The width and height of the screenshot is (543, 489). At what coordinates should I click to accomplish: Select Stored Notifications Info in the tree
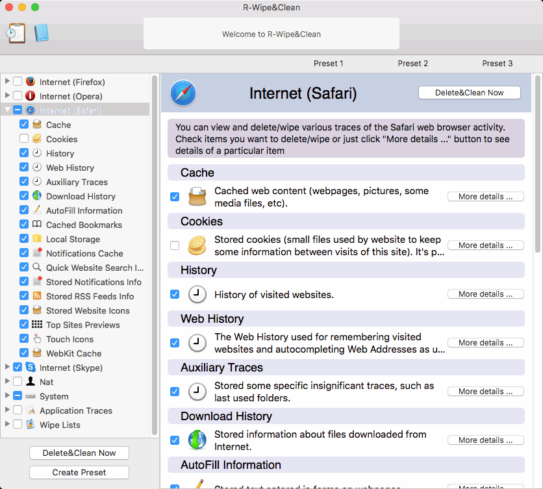pos(94,282)
